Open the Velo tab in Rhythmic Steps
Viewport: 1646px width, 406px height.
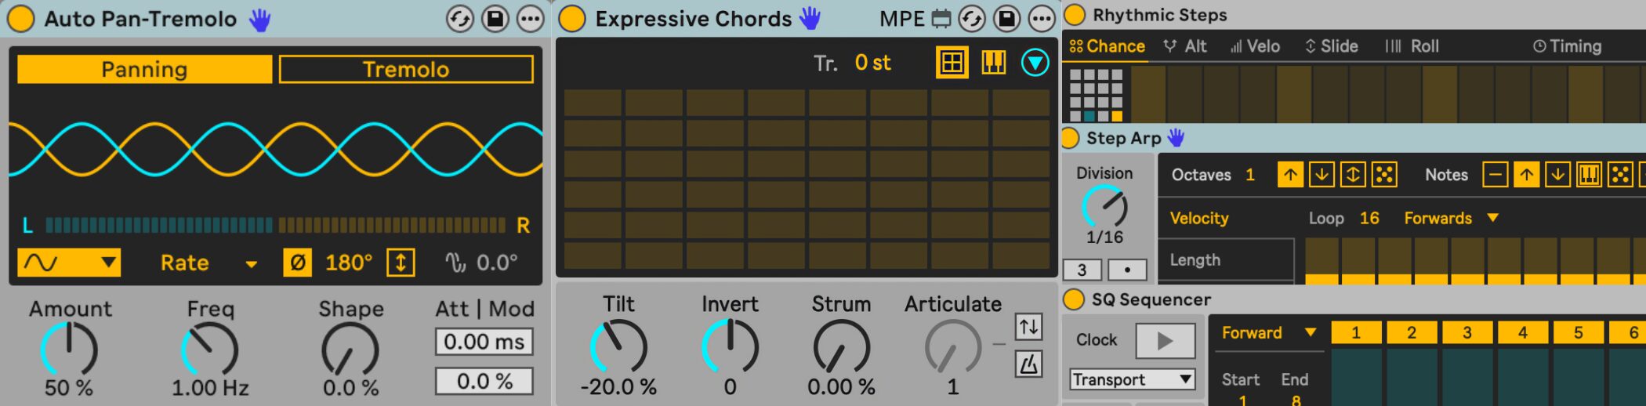coord(1255,46)
